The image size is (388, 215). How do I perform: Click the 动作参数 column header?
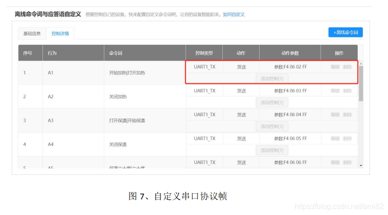(x=290, y=53)
